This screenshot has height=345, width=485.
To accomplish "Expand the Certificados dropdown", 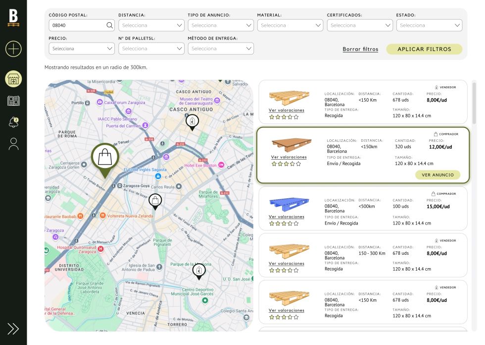I will [360, 25].
